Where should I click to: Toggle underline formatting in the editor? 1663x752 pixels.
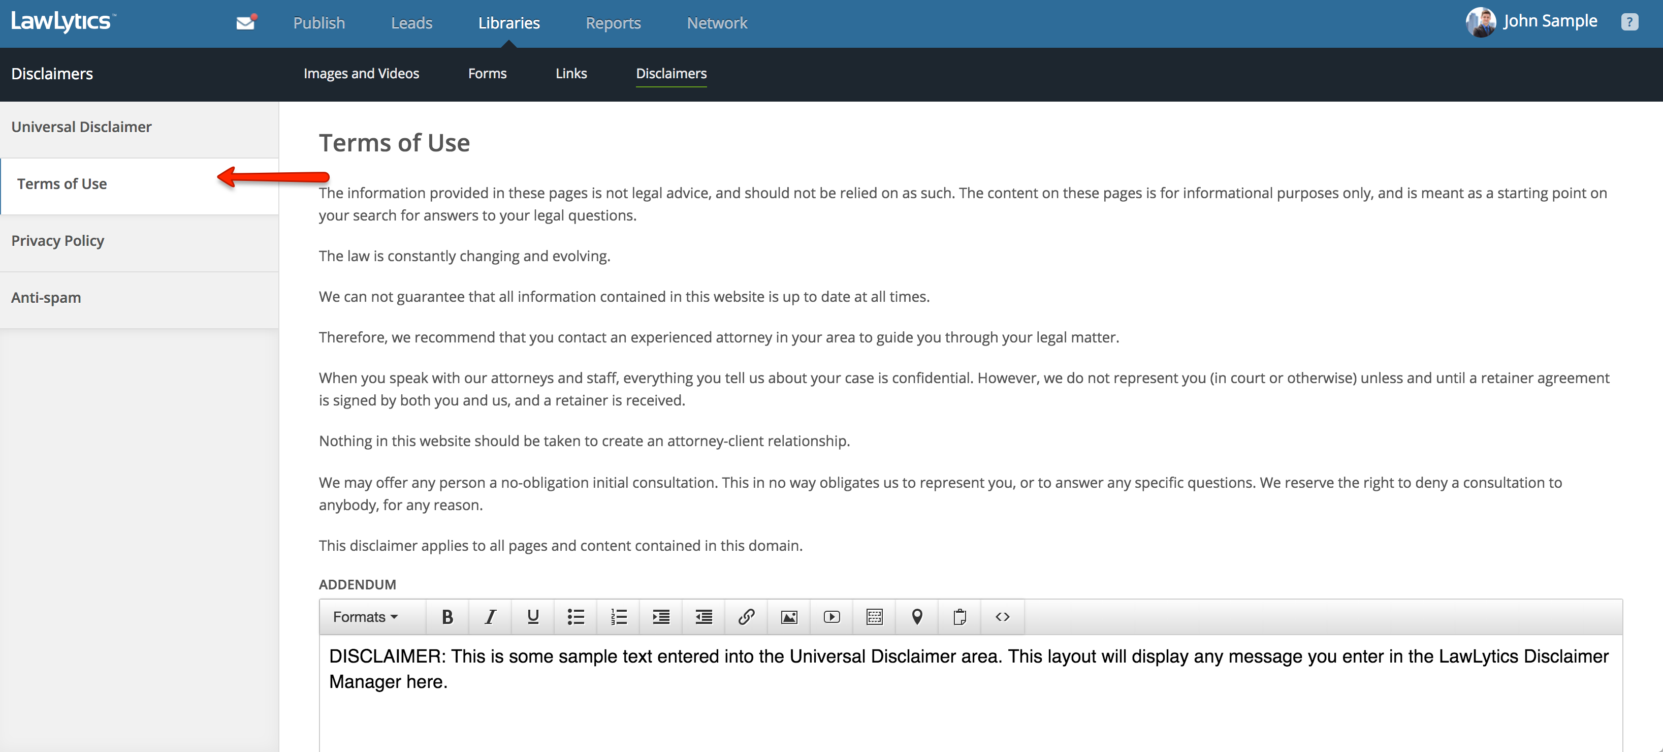pos(533,617)
